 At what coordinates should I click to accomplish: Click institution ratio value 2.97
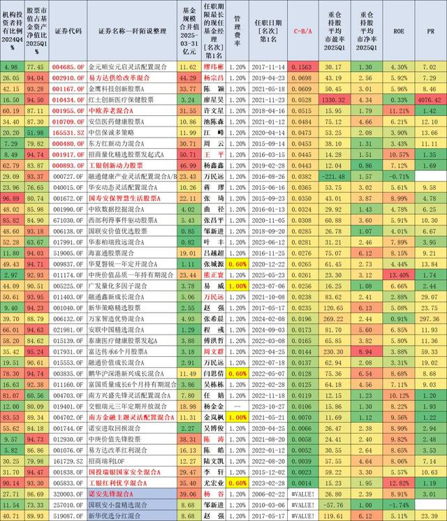[x=13, y=274]
